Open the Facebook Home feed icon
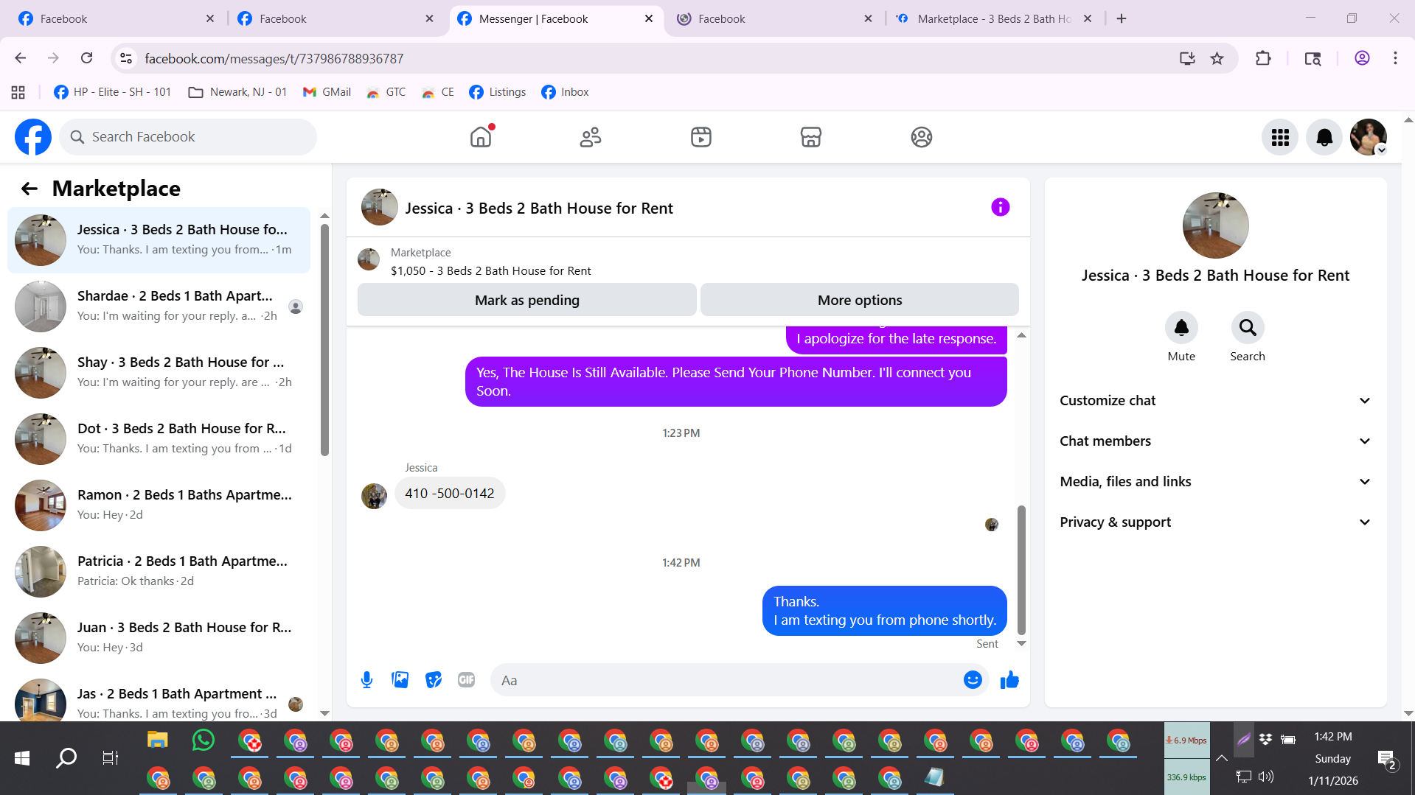The image size is (1415, 795). tap(481, 137)
